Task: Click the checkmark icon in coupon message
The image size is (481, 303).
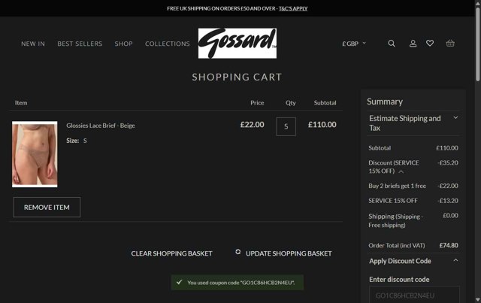Action: tap(180, 282)
